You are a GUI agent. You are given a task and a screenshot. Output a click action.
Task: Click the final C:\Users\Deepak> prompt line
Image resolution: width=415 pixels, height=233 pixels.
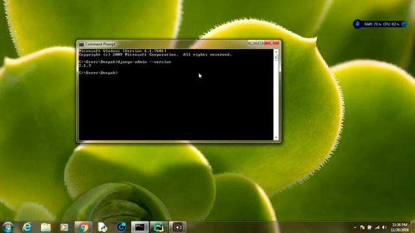point(98,72)
